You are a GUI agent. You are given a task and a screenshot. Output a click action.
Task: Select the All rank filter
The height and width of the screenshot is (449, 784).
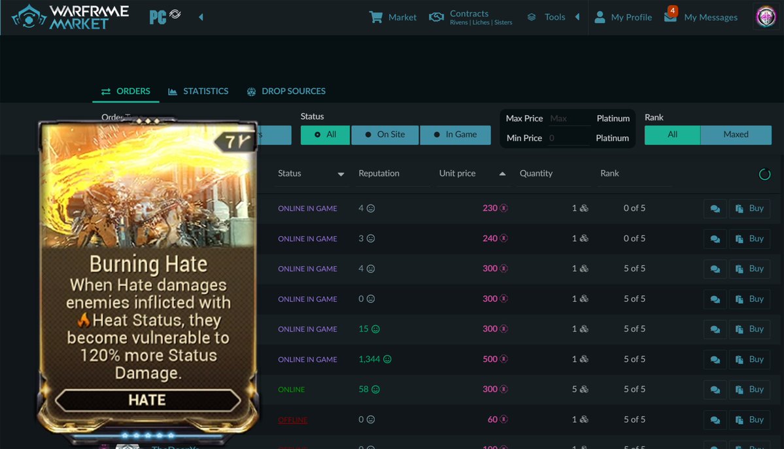(x=672, y=135)
